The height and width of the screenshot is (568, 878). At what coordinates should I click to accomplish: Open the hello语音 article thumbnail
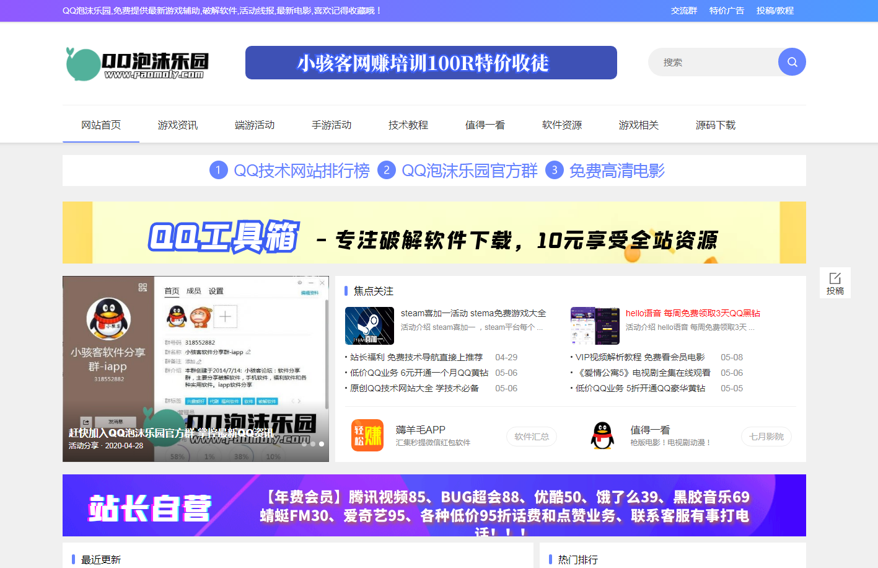pyautogui.click(x=595, y=326)
